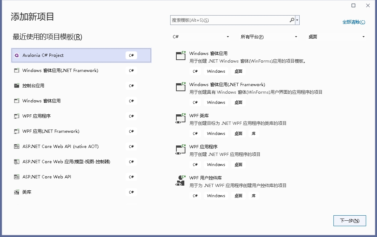Click the icon of recent 'Windows 窗体应用' without .NET Framework
This screenshot has width=377, height=237.
tap(17, 101)
